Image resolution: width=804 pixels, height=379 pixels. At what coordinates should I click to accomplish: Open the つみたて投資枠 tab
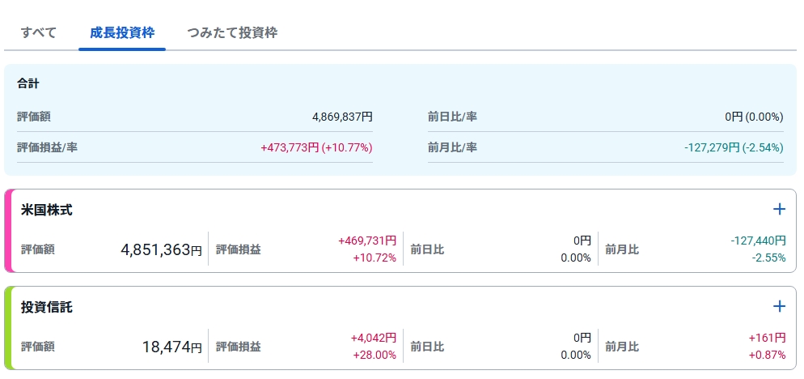pos(232,33)
